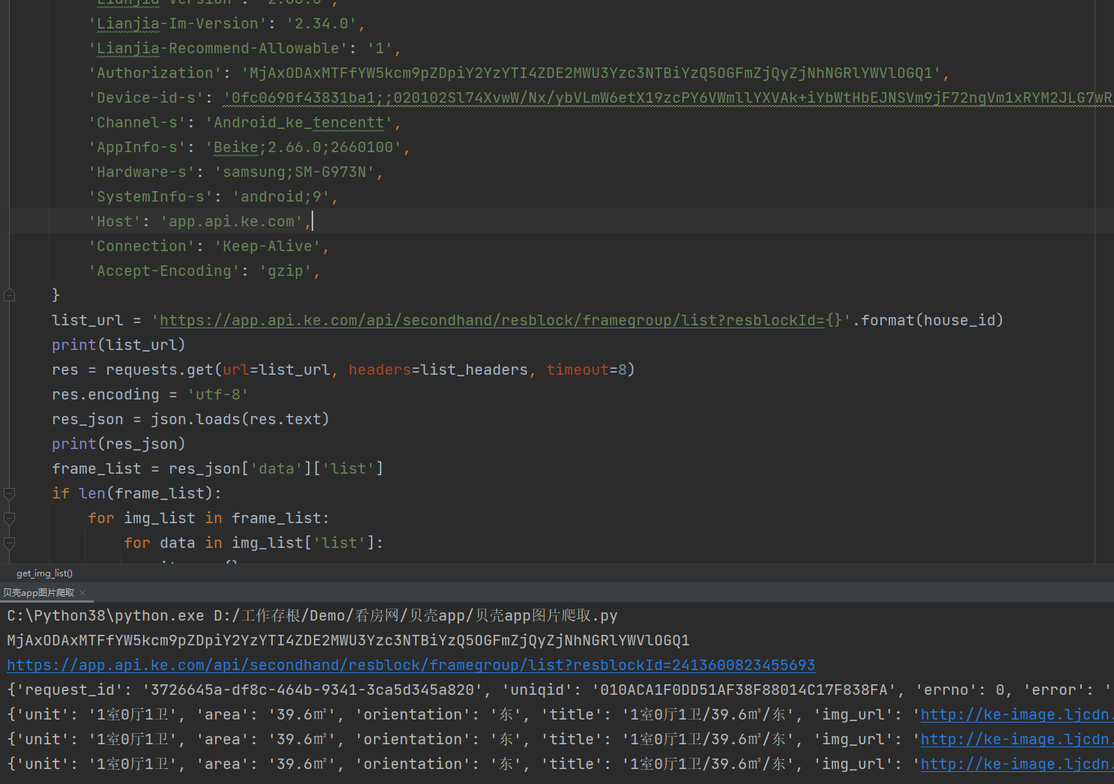Click the 'Device-id-s' header key
Image resolution: width=1114 pixels, height=784 pixels.
pos(147,97)
